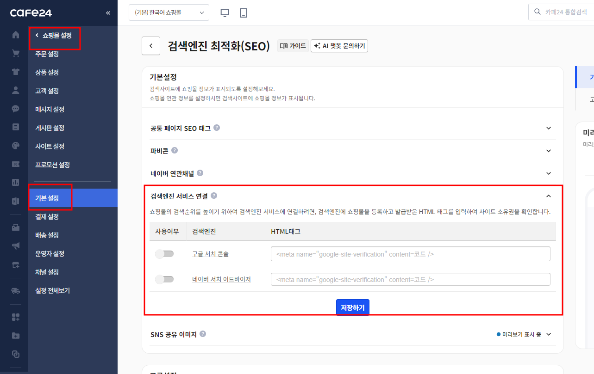The image size is (594, 374).
Task: Click the blue 저장하기 save button
Action: (x=352, y=307)
